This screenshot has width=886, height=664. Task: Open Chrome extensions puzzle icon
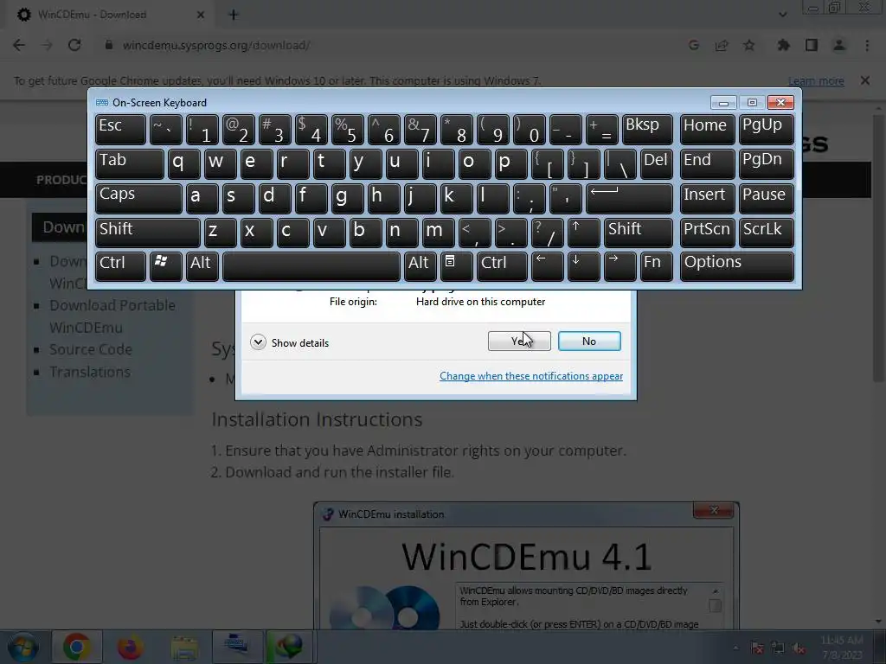(x=784, y=45)
